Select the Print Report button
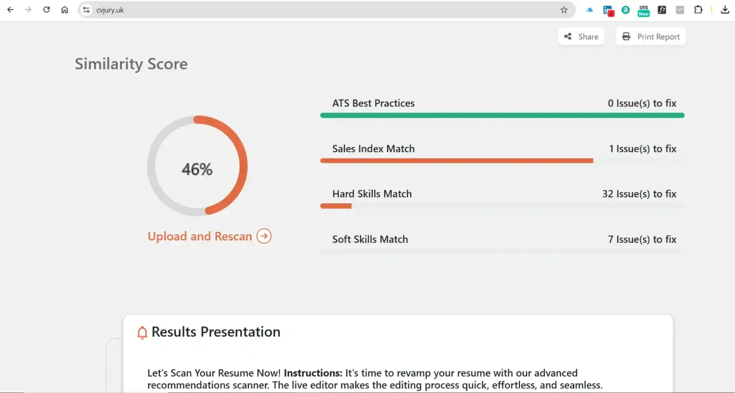735x393 pixels. [651, 36]
